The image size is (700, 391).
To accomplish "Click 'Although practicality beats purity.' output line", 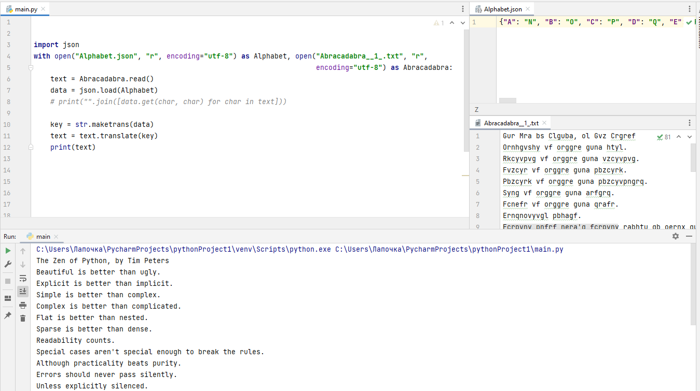I will 109,364.
